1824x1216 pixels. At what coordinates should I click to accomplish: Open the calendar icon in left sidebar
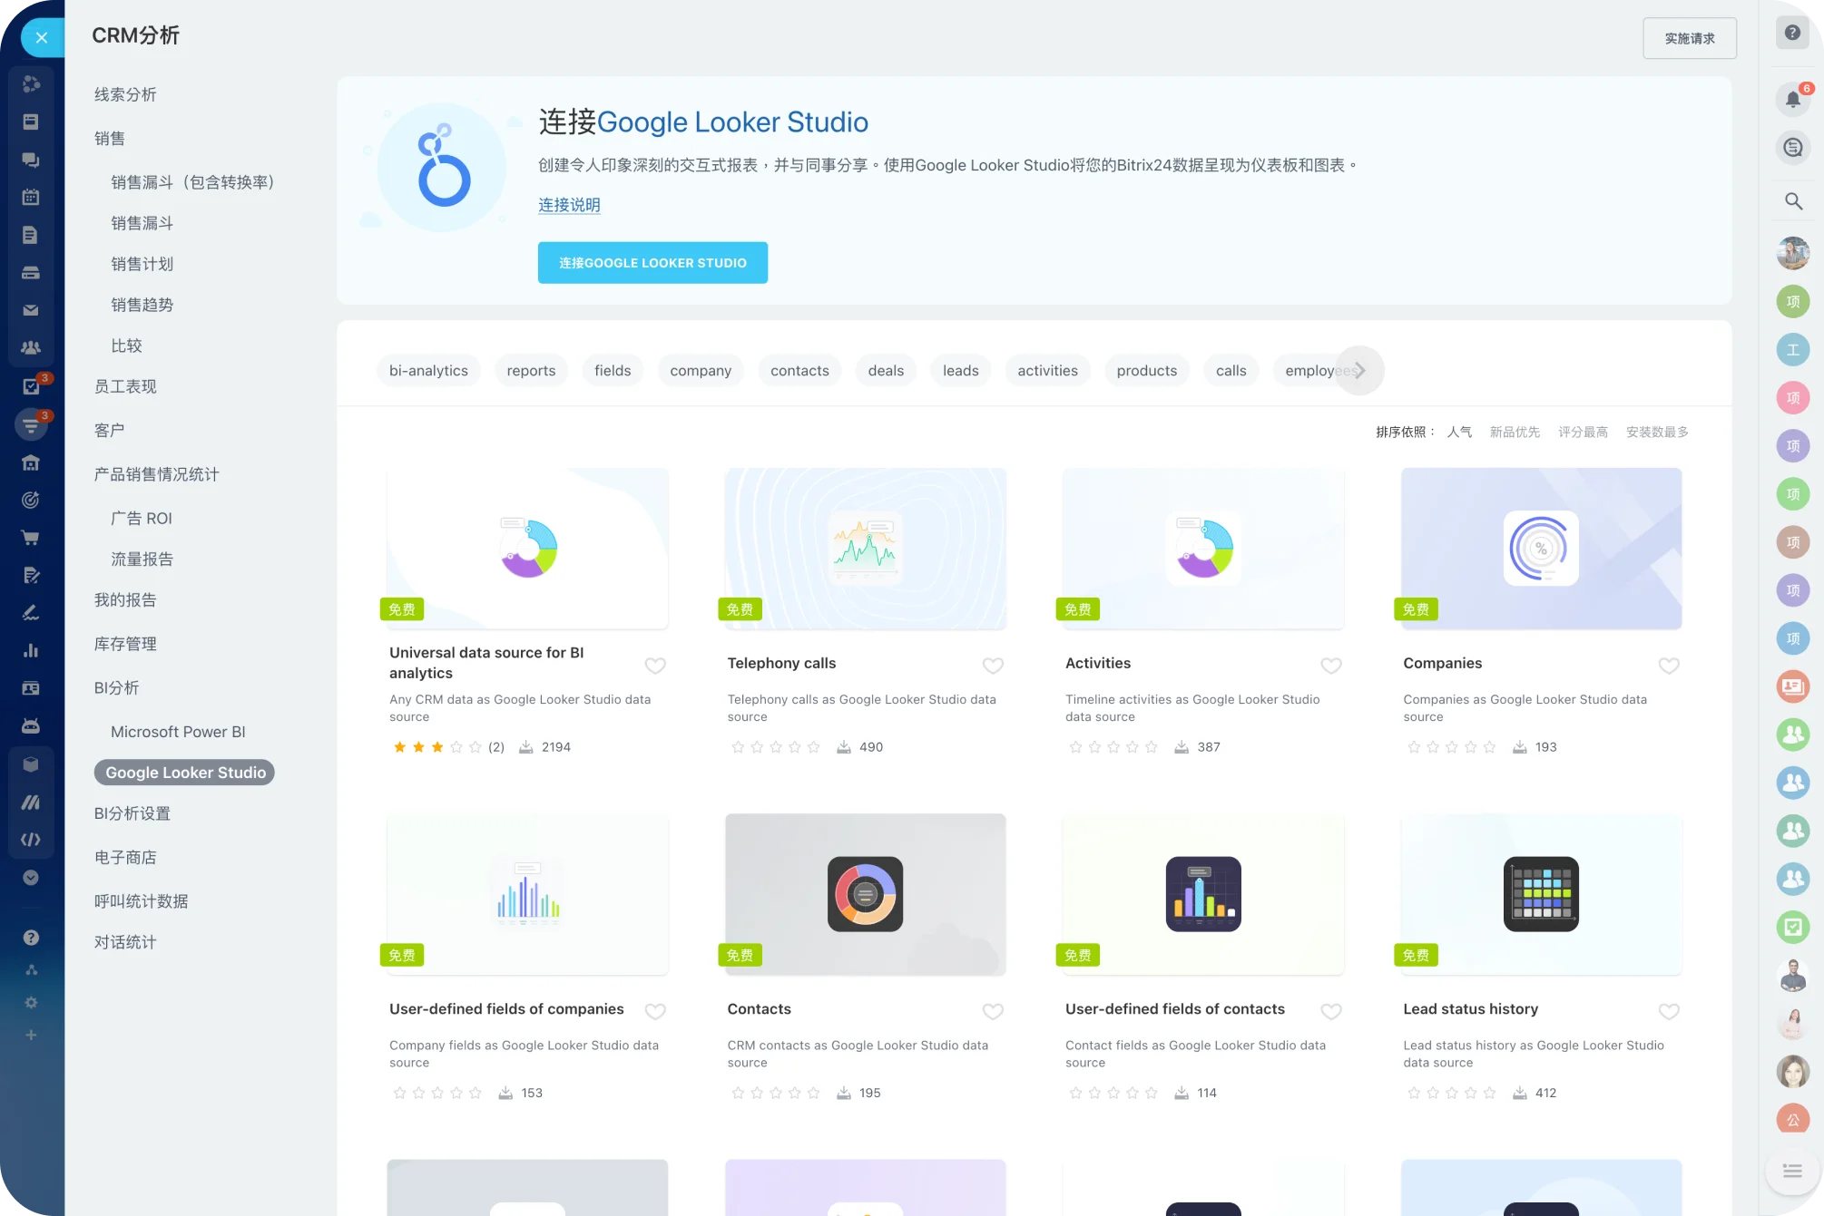(30, 197)
